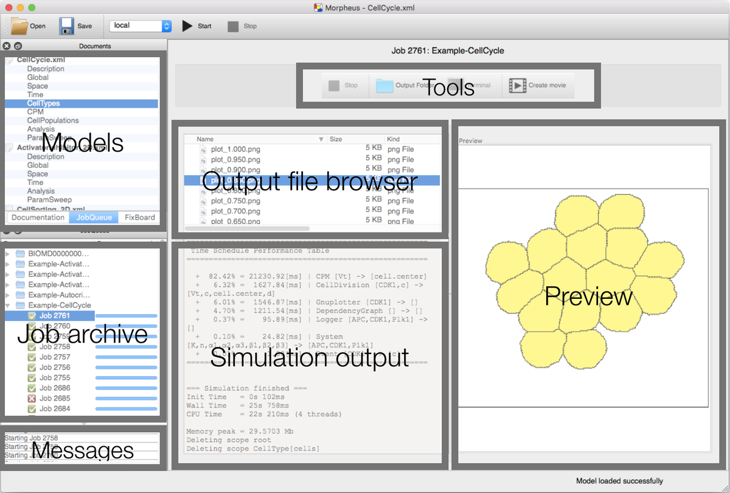Collapse the Example-CellCycle job folder
Image resolution: width=730 pixels, height=493 pixels.
pyautogui.click(x=8, y=305)
